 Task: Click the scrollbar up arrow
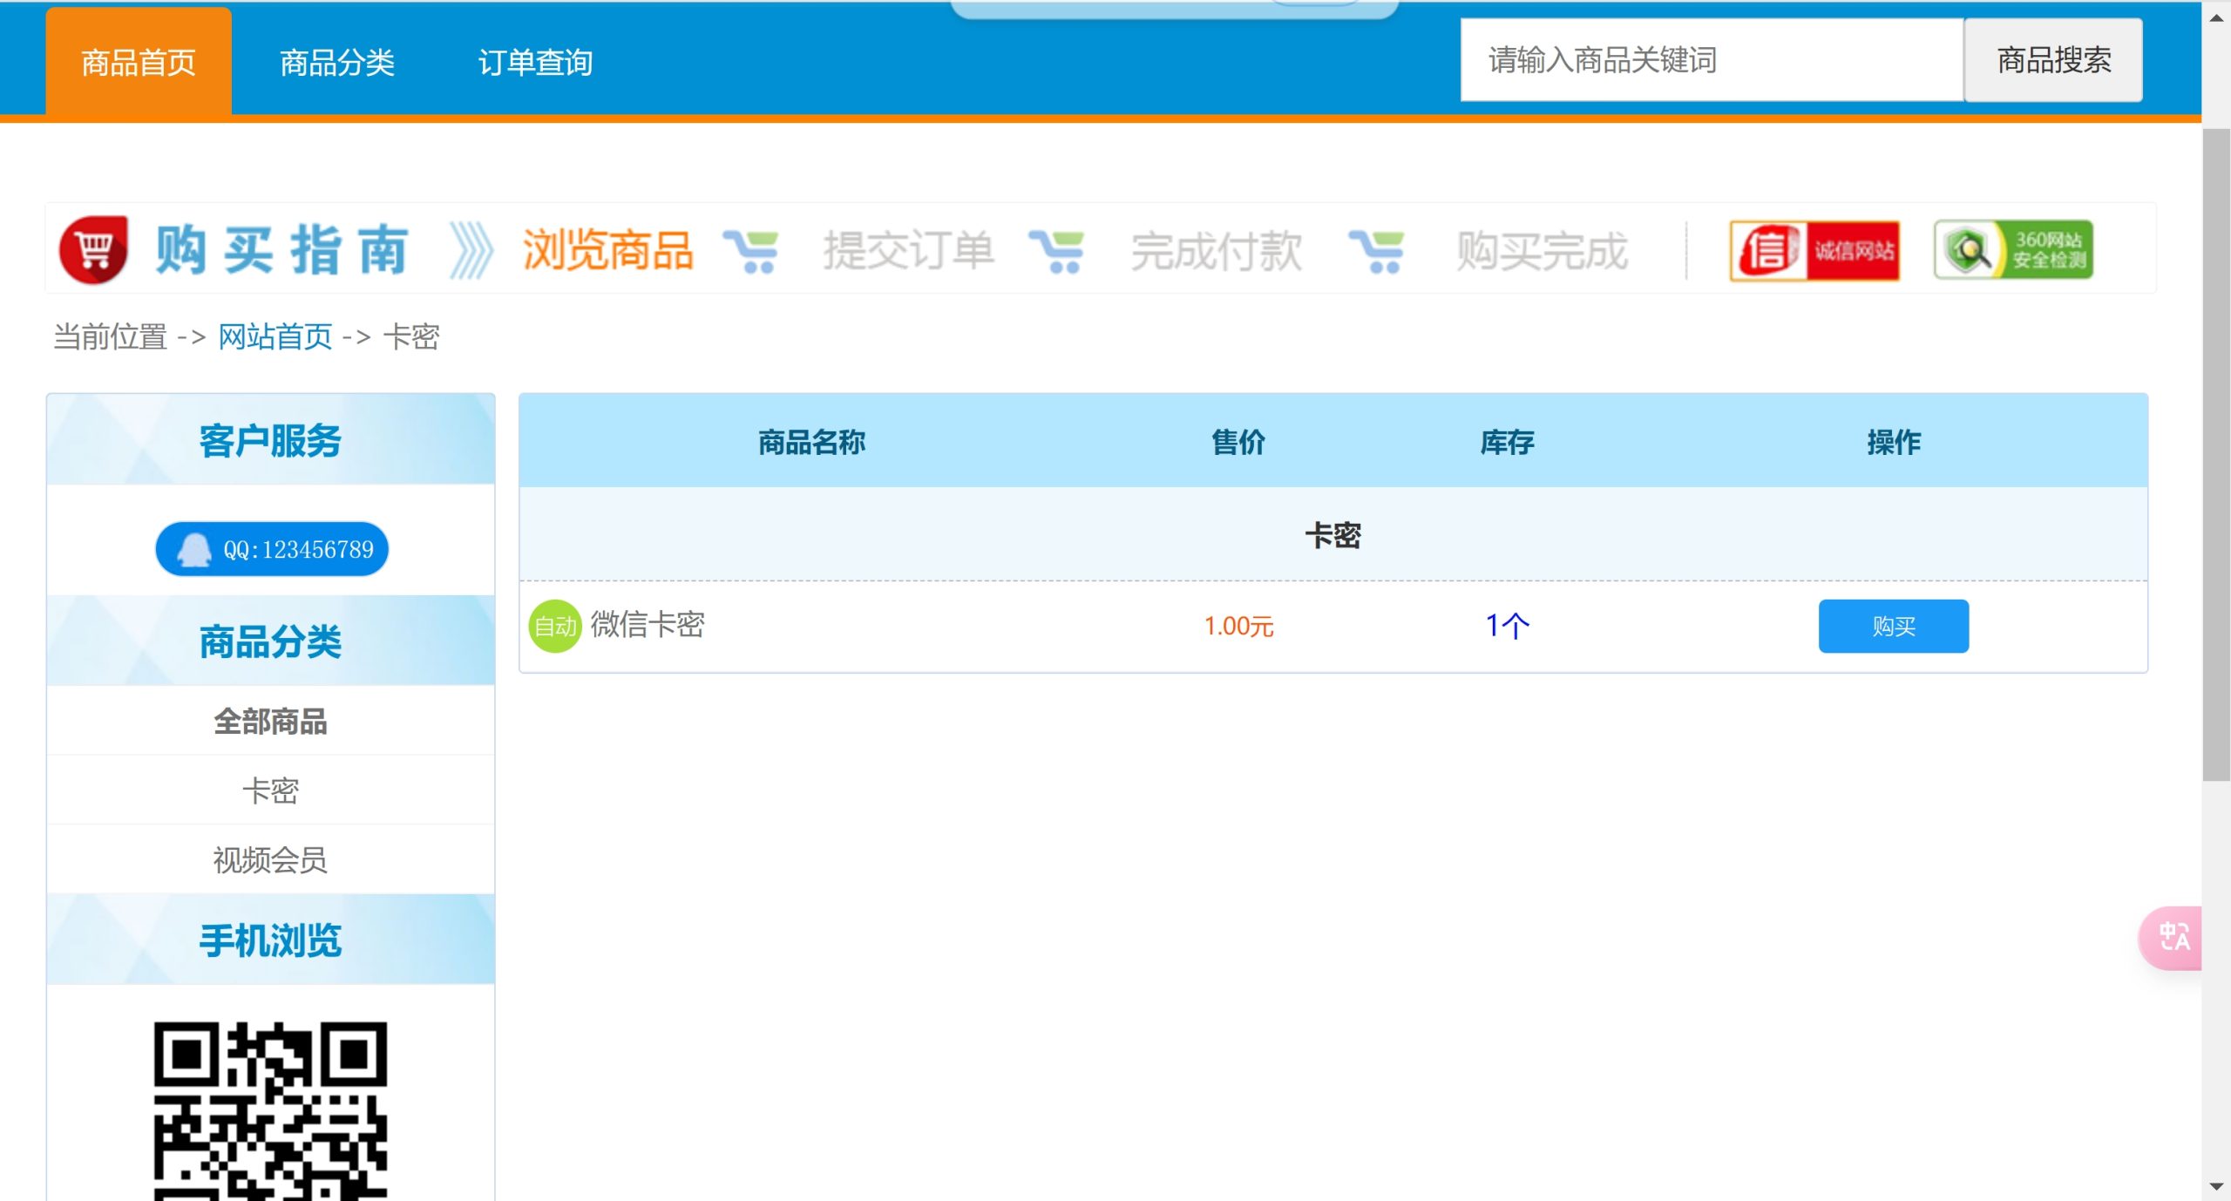[x=2216, y=17]
